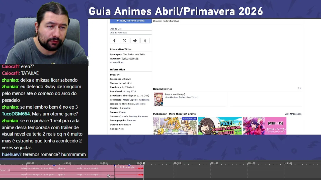Image resolution: width=321 pixels, height=180 pixels.
Task: Click the 'Apr 9, 2026 to ?' aired text
Action: 126,87
